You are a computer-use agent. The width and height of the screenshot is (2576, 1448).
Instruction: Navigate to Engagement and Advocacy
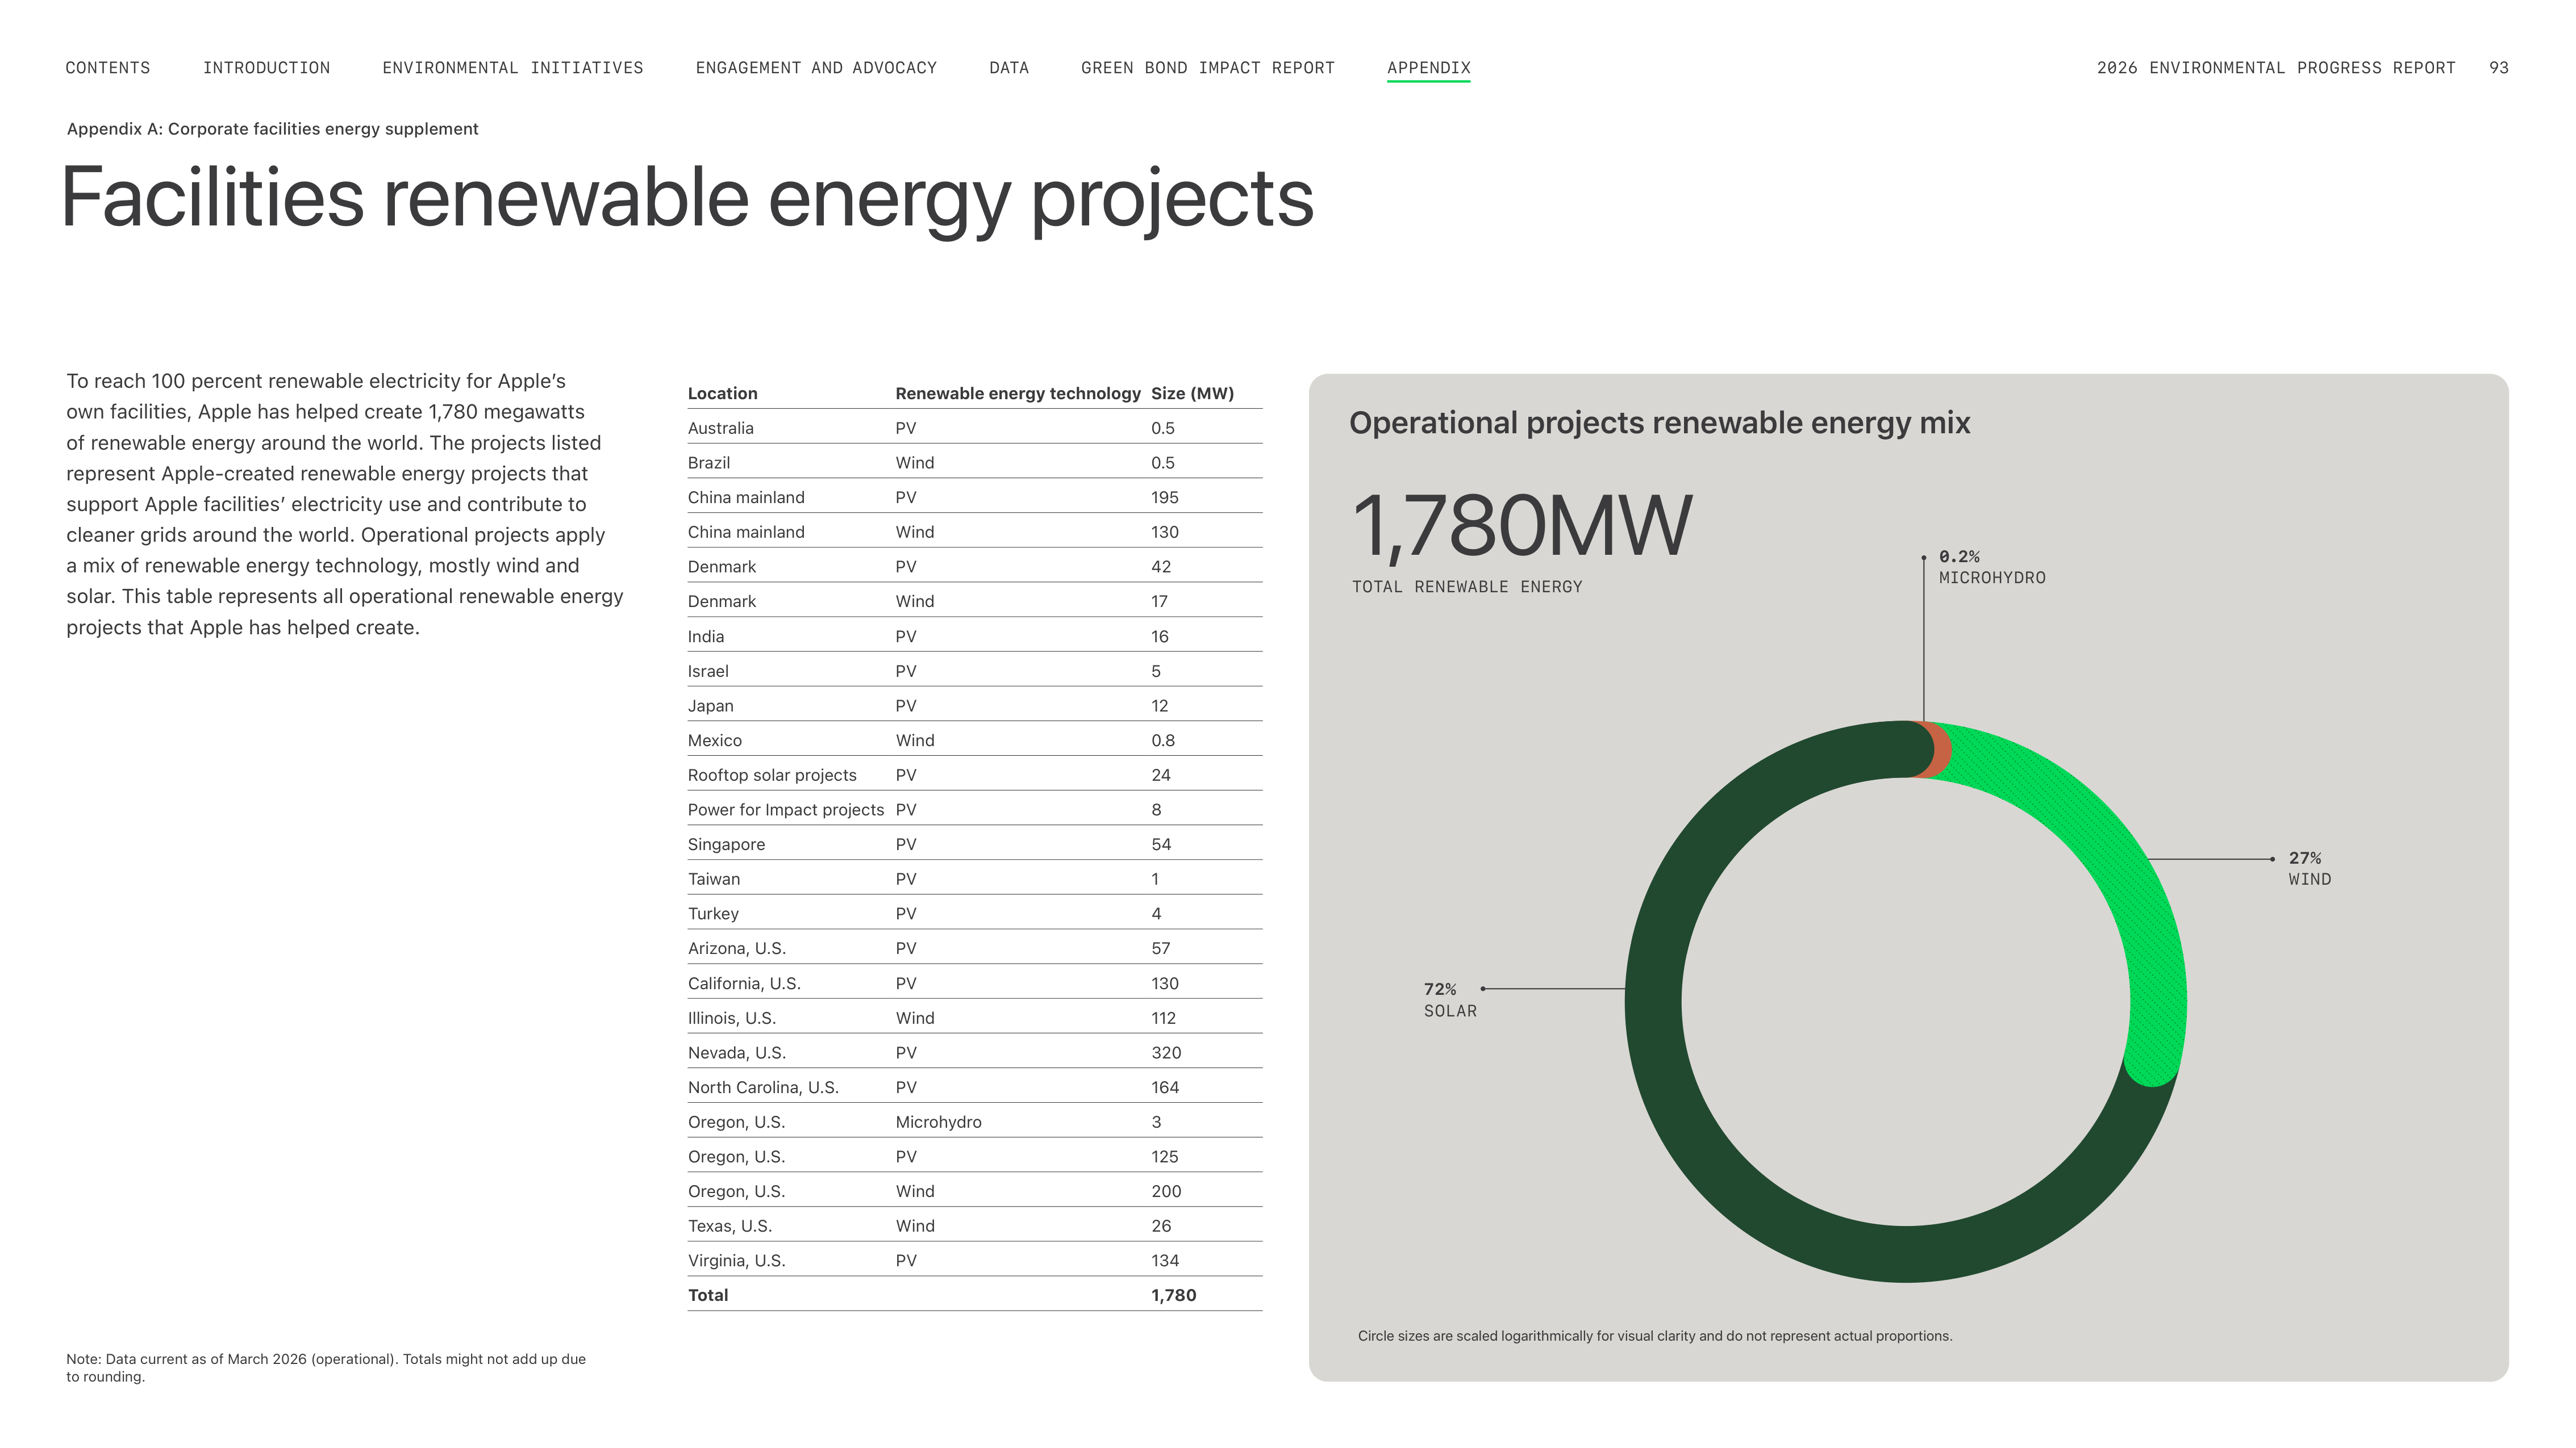tap(816, 68)
